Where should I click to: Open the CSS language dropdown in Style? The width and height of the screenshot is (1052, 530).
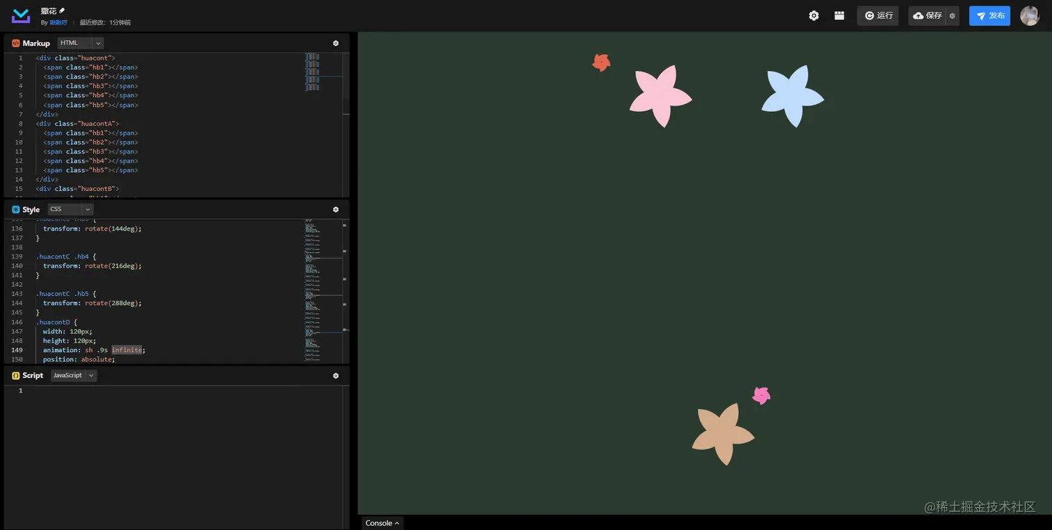coord(70,209)
